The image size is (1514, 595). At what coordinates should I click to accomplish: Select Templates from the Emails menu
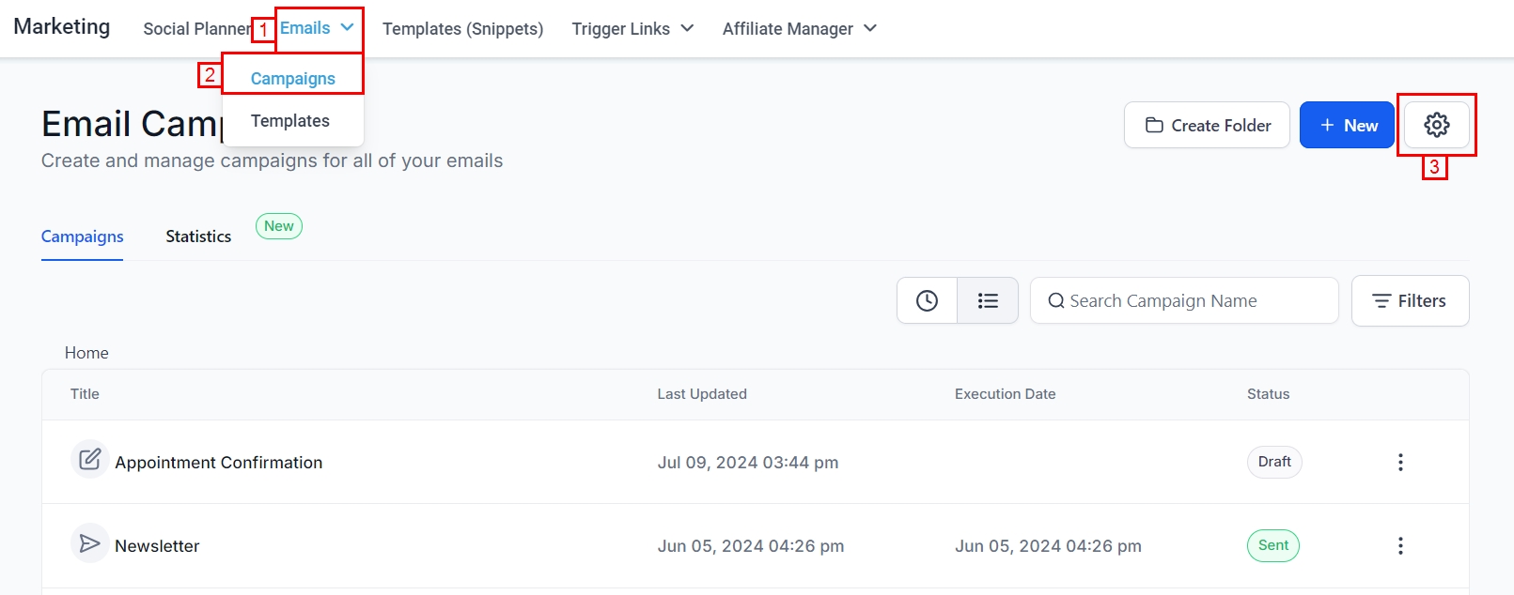[290, 121]
